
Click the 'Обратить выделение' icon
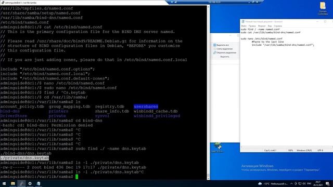[x=214, y=52]
